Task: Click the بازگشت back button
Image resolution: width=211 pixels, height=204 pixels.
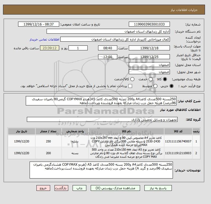Action: pyautogui.click(x=61, y=188)
